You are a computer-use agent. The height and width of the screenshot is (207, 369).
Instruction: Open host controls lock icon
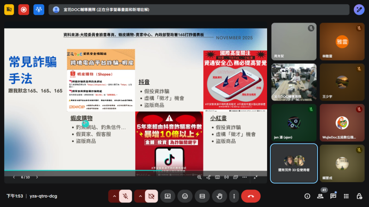click(x=359, y=196)
